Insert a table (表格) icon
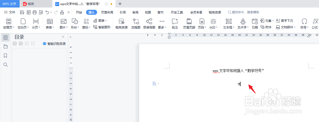Screen dimensions: 319x122 point(50,21)
